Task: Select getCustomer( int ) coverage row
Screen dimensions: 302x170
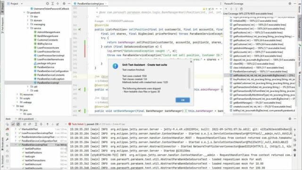Action: tap(259, 44)
